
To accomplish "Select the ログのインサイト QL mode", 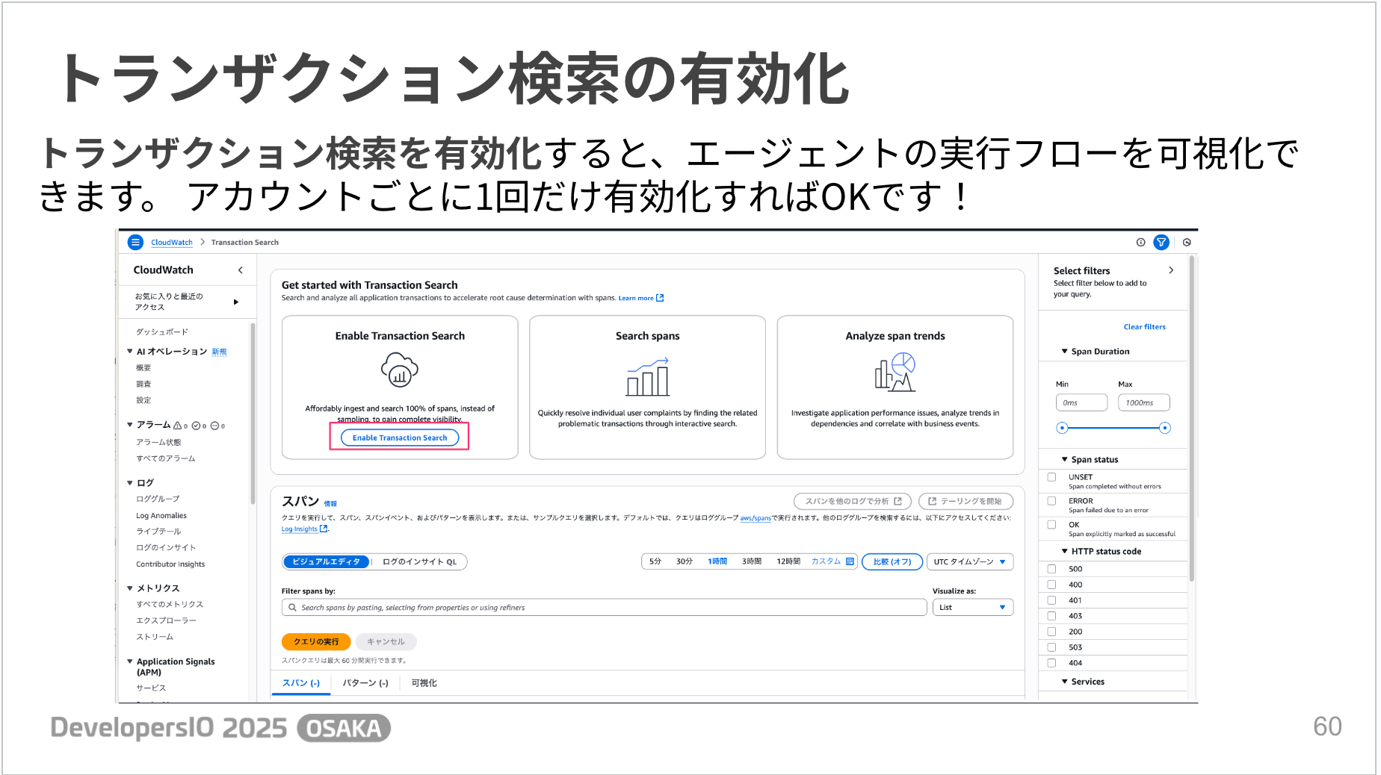I will (x=419, y=561).
